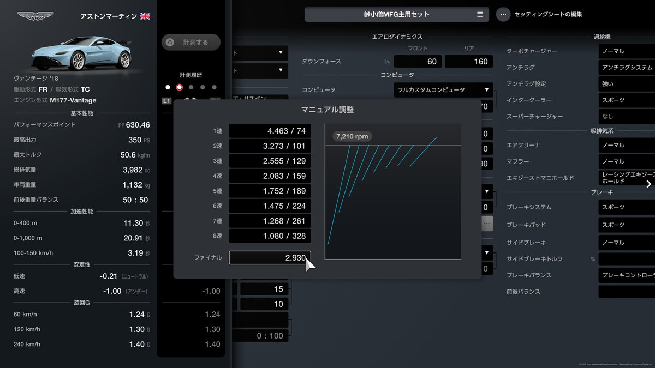Open the ターボチャージャー dropdown set to ノーマル
Image resolution: width=655 pixels, height=368 pixels.
(x=626, y=51)
